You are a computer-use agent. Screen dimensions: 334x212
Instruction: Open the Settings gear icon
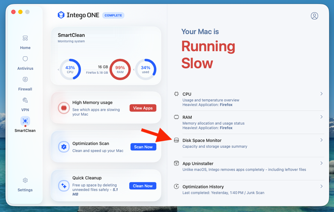click(25, 180)
